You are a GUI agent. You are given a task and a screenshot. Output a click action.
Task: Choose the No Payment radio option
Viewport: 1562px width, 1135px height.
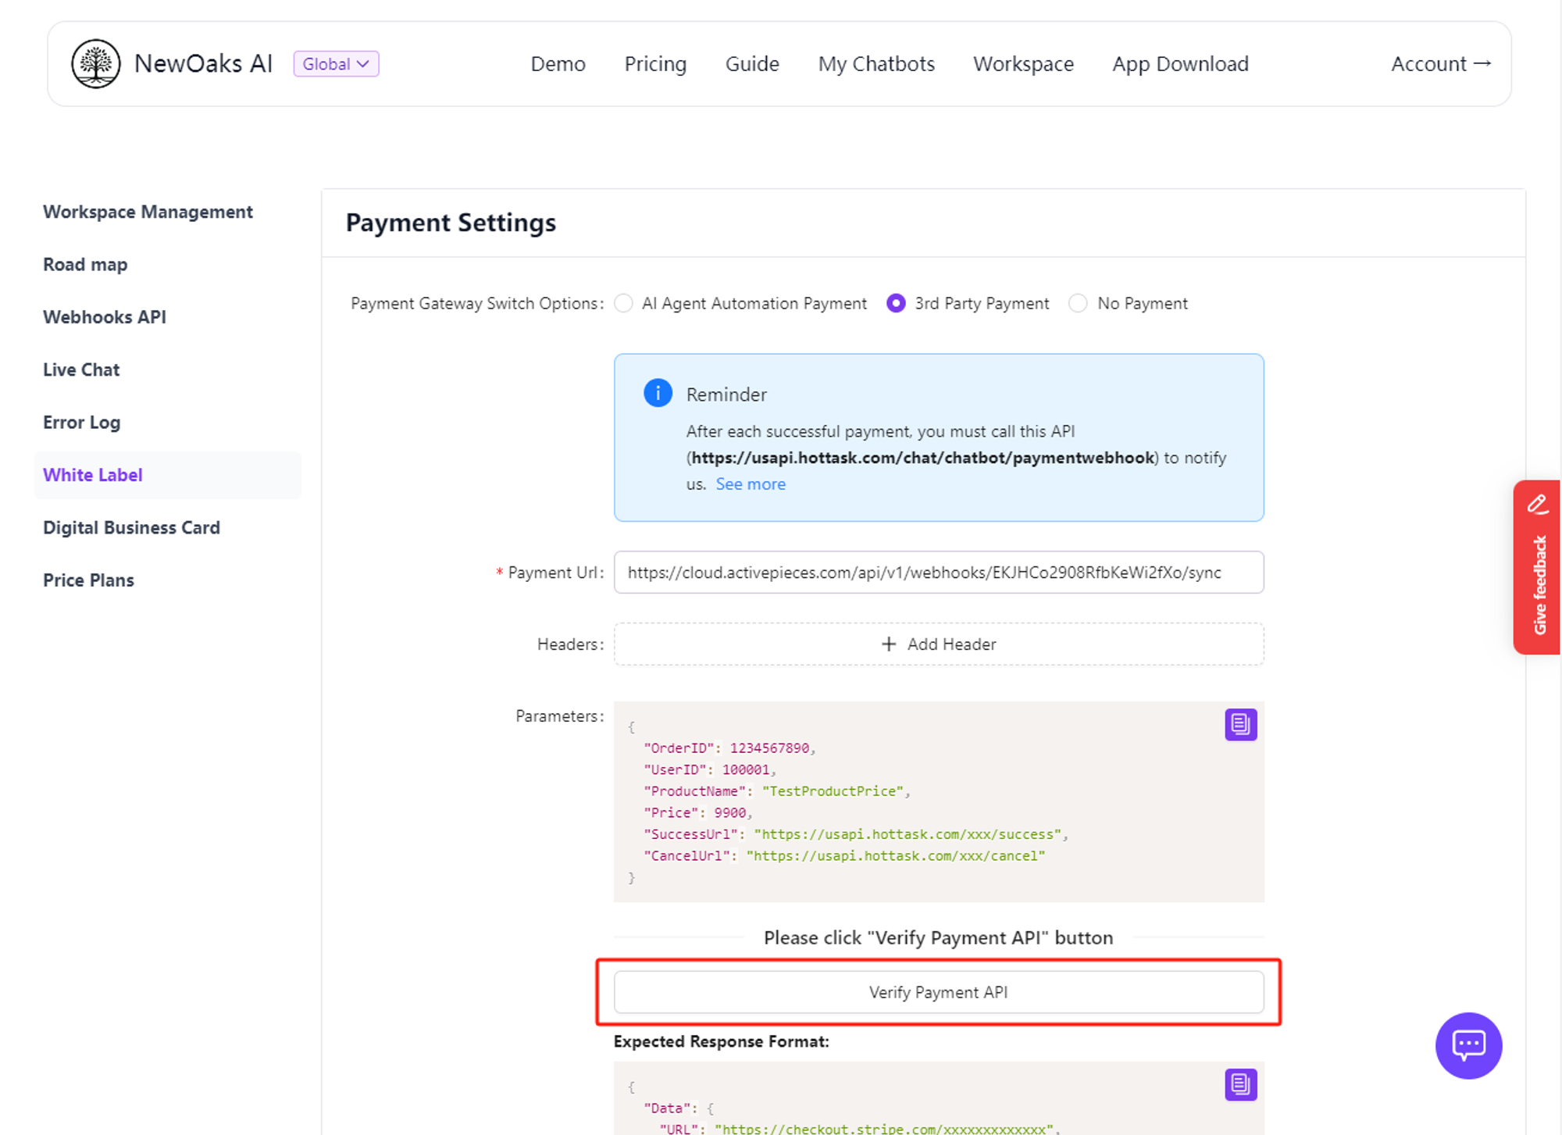point(1078,303)
